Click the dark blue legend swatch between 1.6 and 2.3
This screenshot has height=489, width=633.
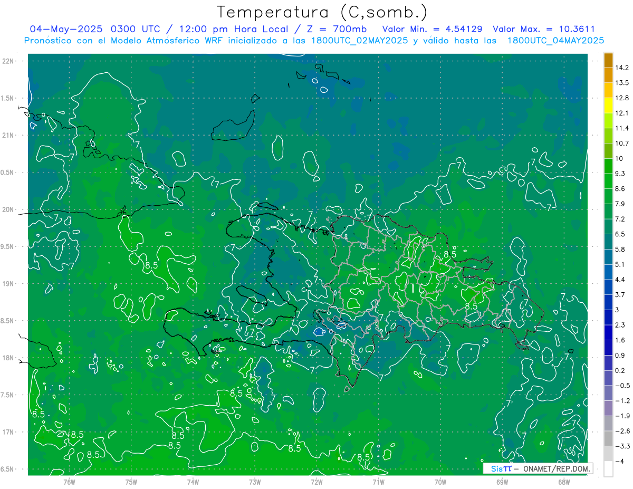[608, 332]
